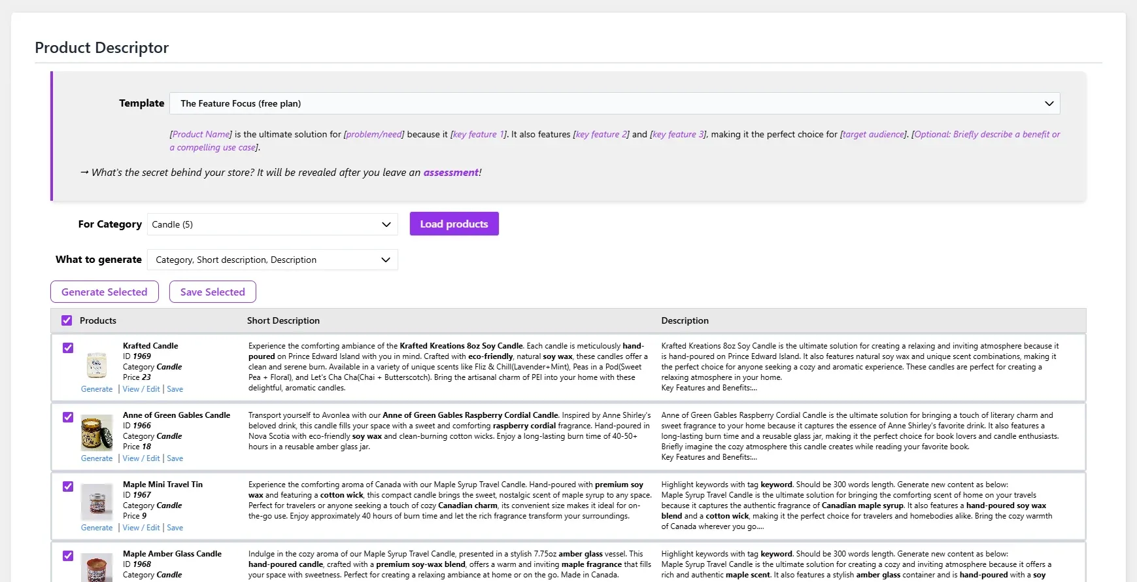1137x582 pixels.
Task: Click the Anne of Green Gables short description
Action: tap(450, 431)
